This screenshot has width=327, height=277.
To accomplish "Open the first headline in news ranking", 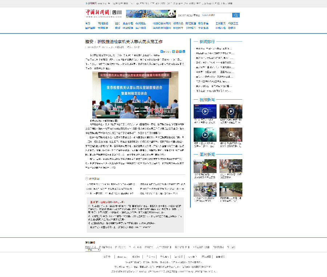I will 214,48.
